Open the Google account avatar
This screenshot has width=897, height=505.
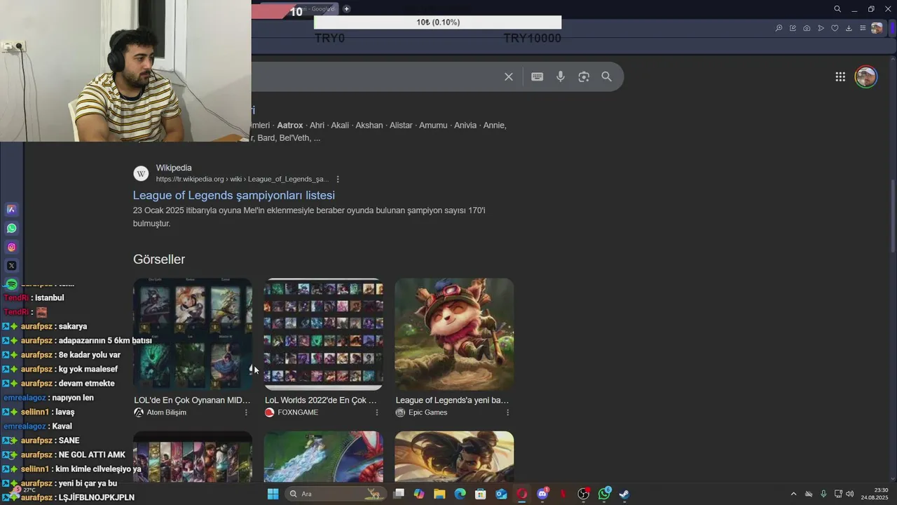point(866,76)
